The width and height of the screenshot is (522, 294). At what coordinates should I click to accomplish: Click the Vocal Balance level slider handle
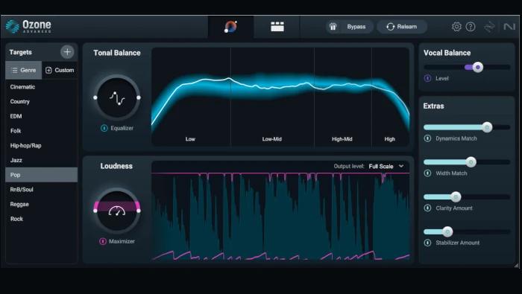click(x=478, y=67)
